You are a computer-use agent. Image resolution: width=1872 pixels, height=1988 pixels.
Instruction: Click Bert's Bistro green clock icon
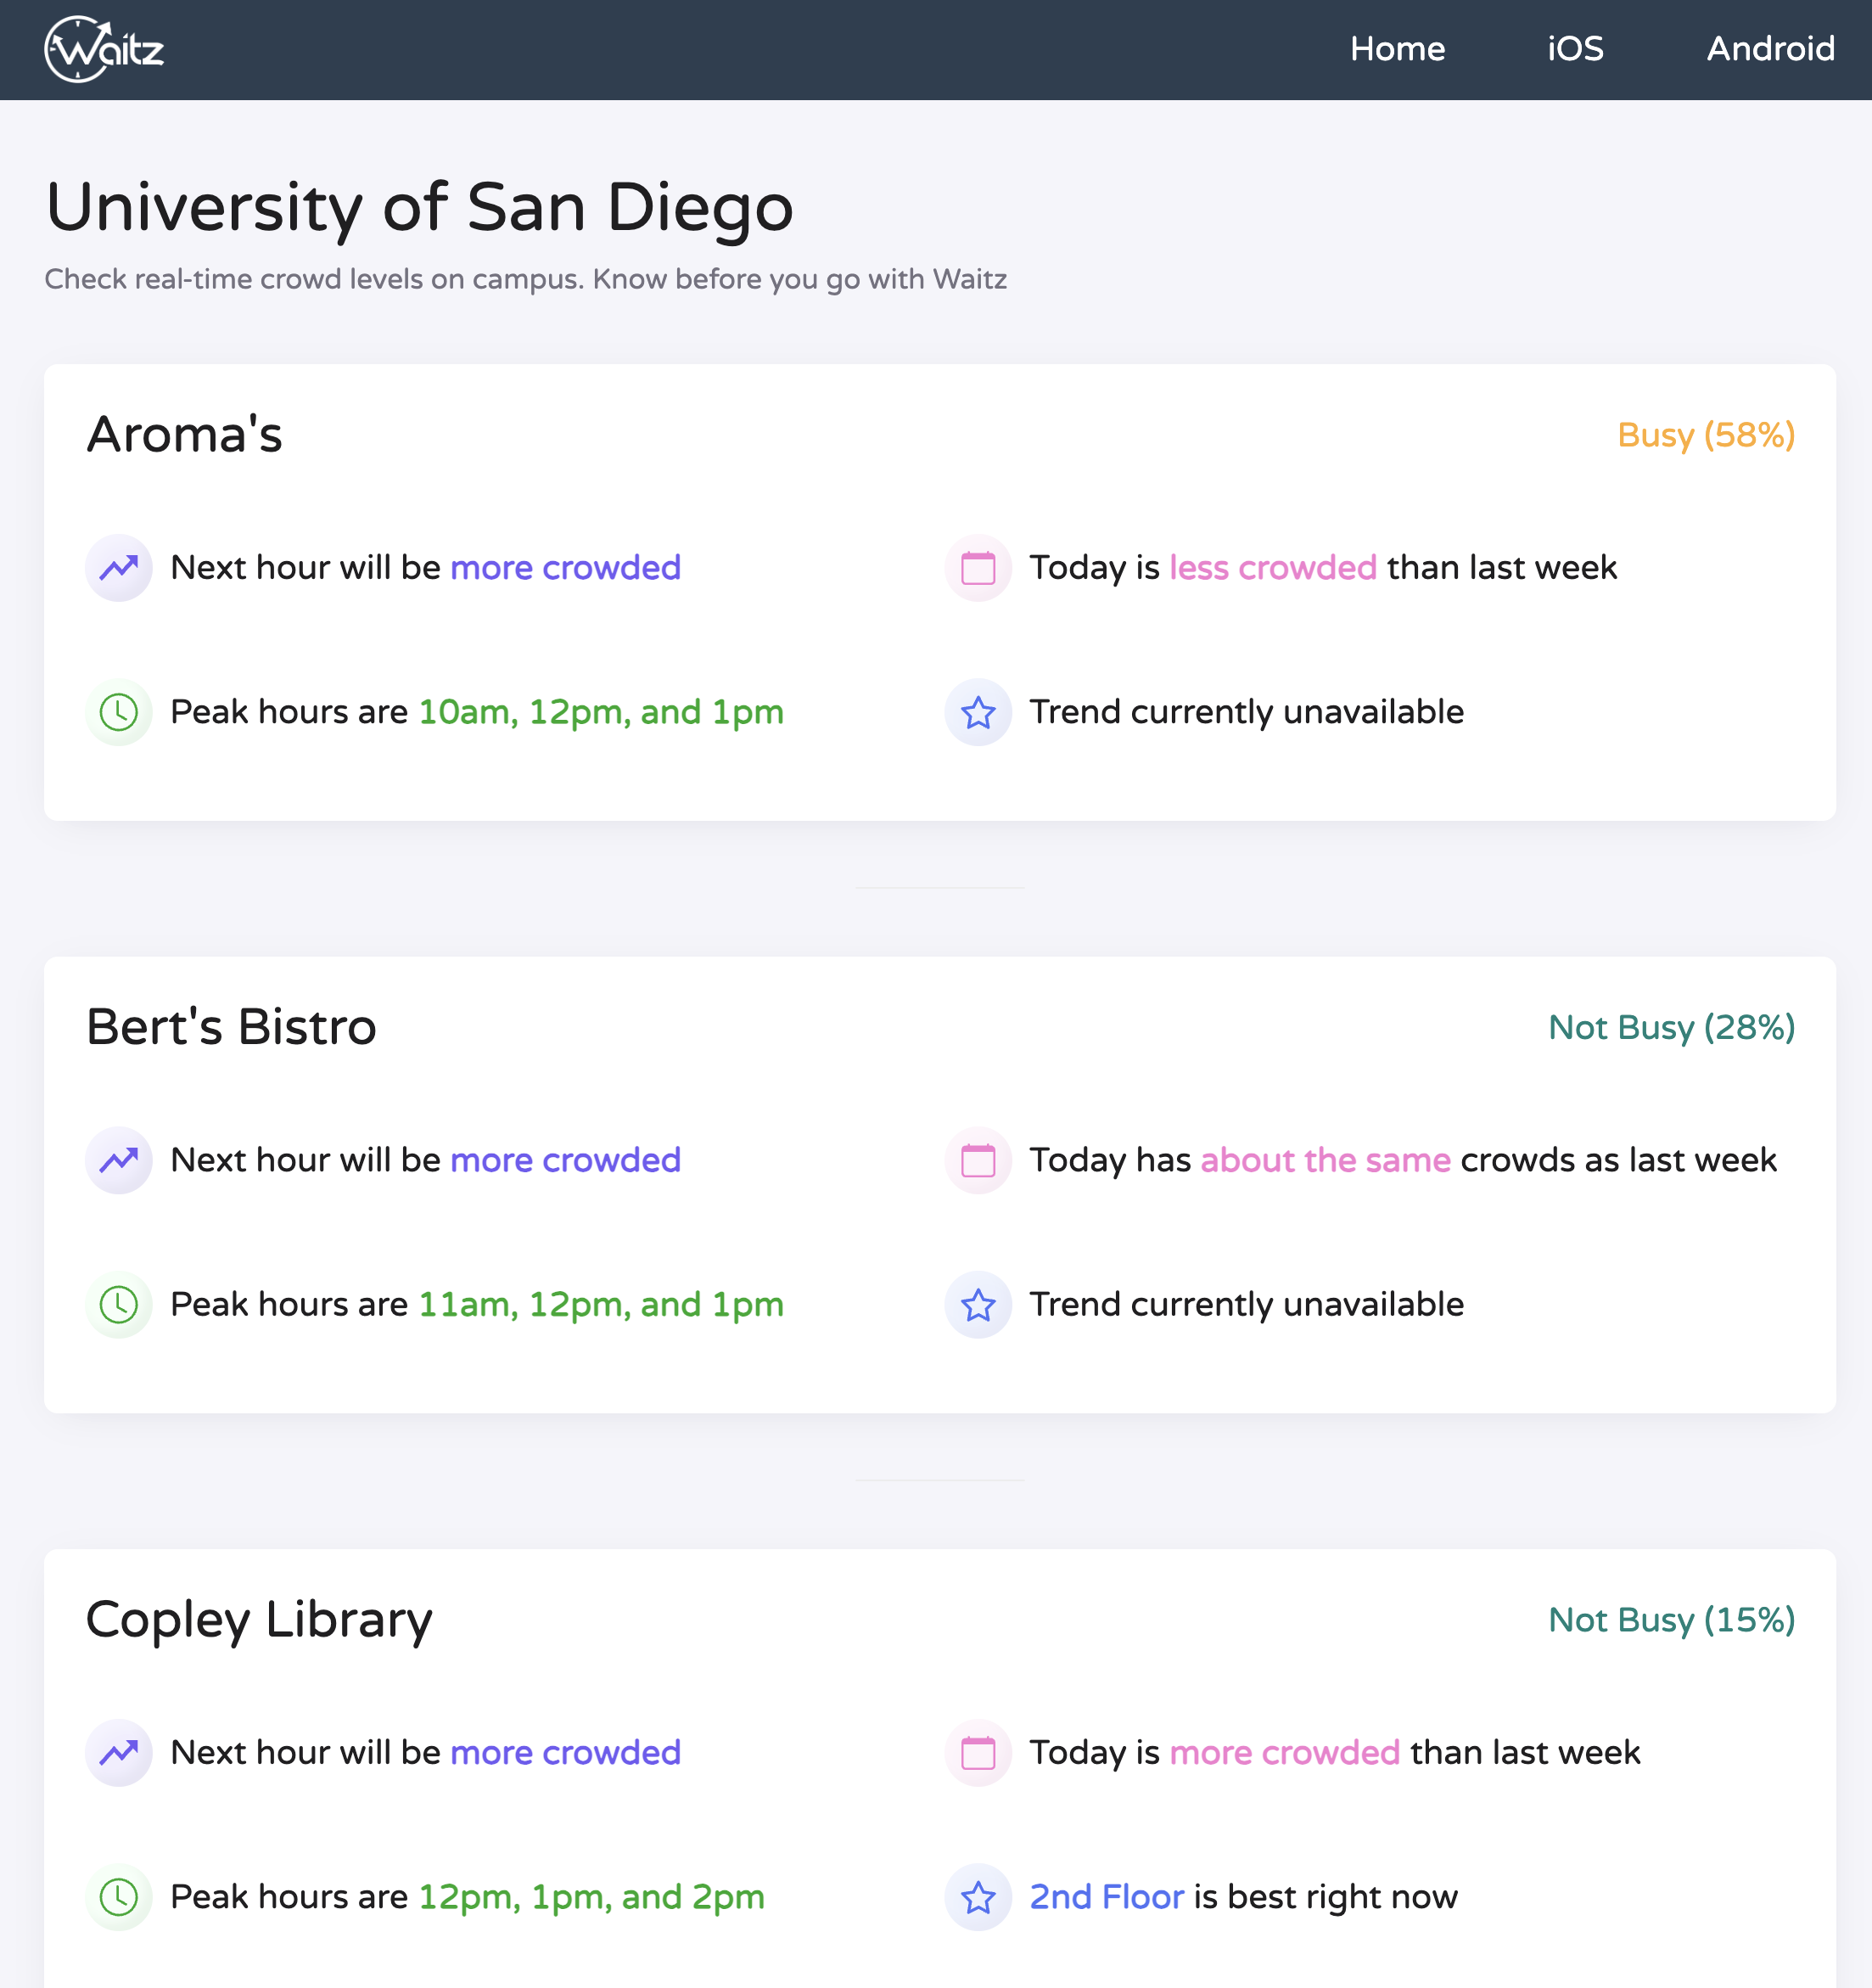click(119, 1304)
